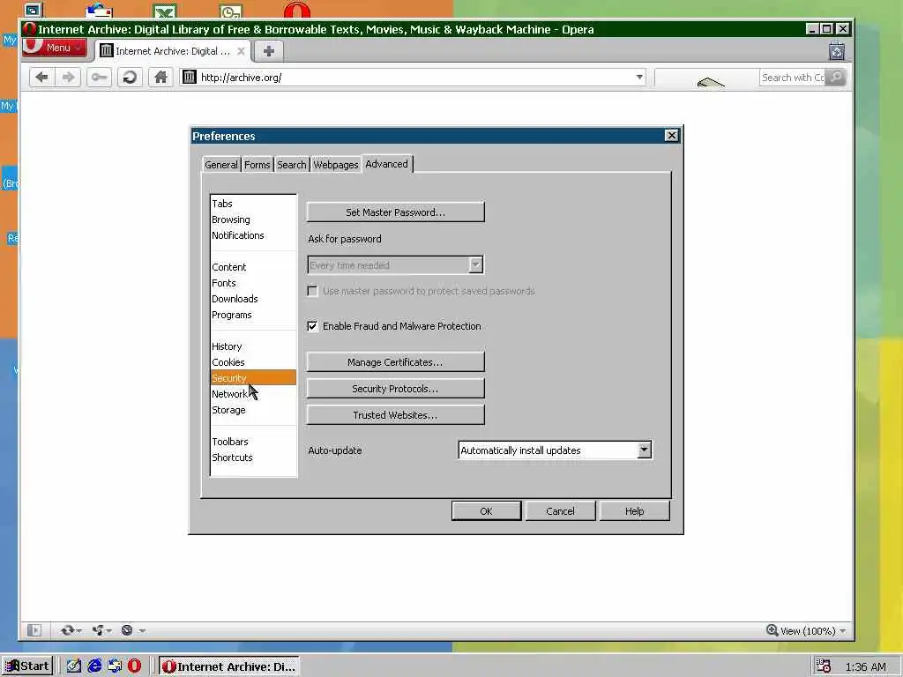Switch to the Webpages tab

point(336,165)
